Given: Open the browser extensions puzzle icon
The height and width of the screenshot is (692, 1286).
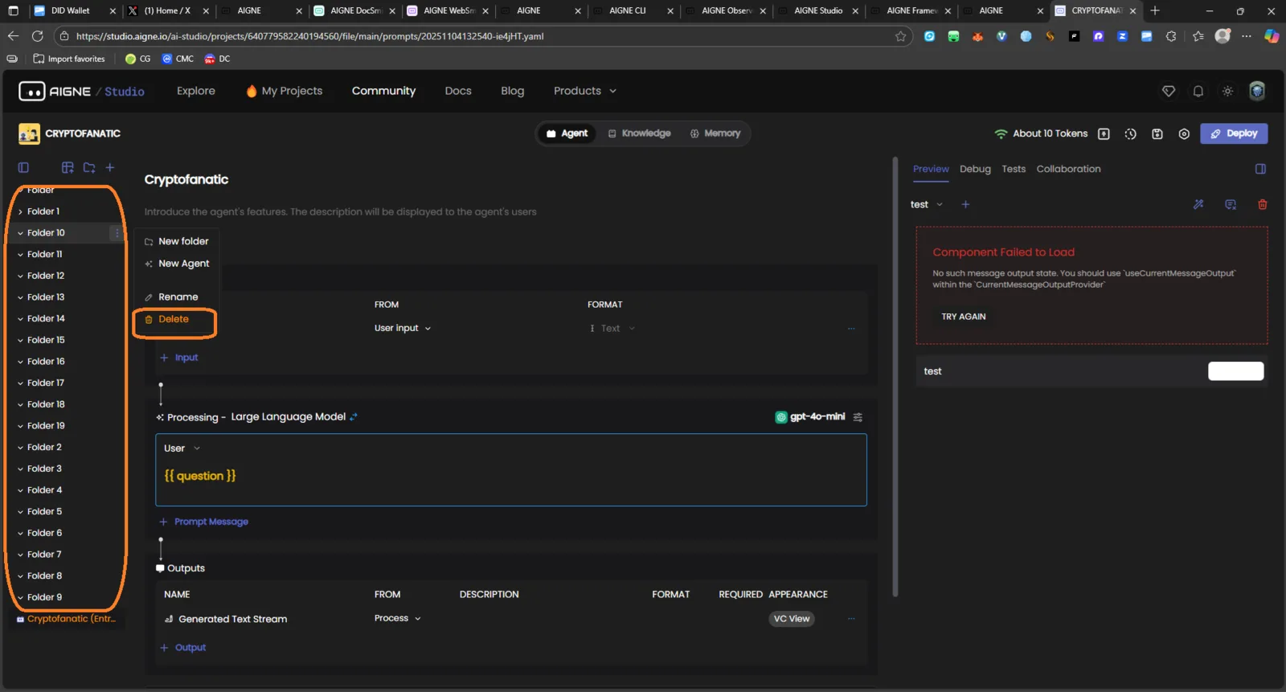Looking at the screenshot, I should (1171, 36).
